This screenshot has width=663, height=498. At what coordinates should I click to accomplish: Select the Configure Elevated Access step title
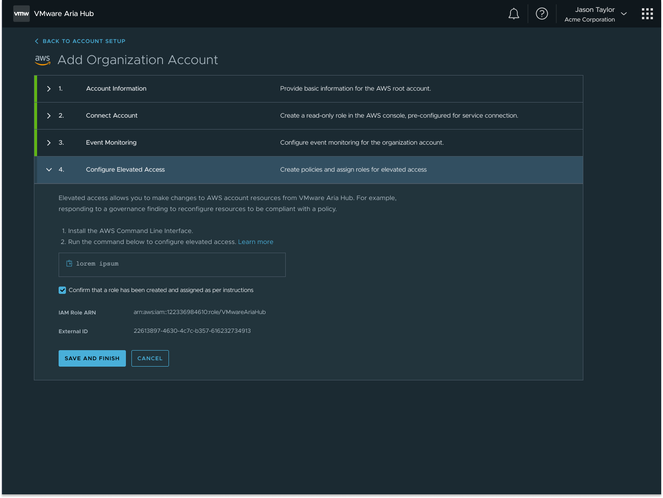click(x=125, y=170)
